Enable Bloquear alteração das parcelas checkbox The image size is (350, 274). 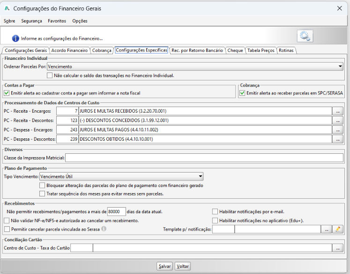(x=42, y=185)
